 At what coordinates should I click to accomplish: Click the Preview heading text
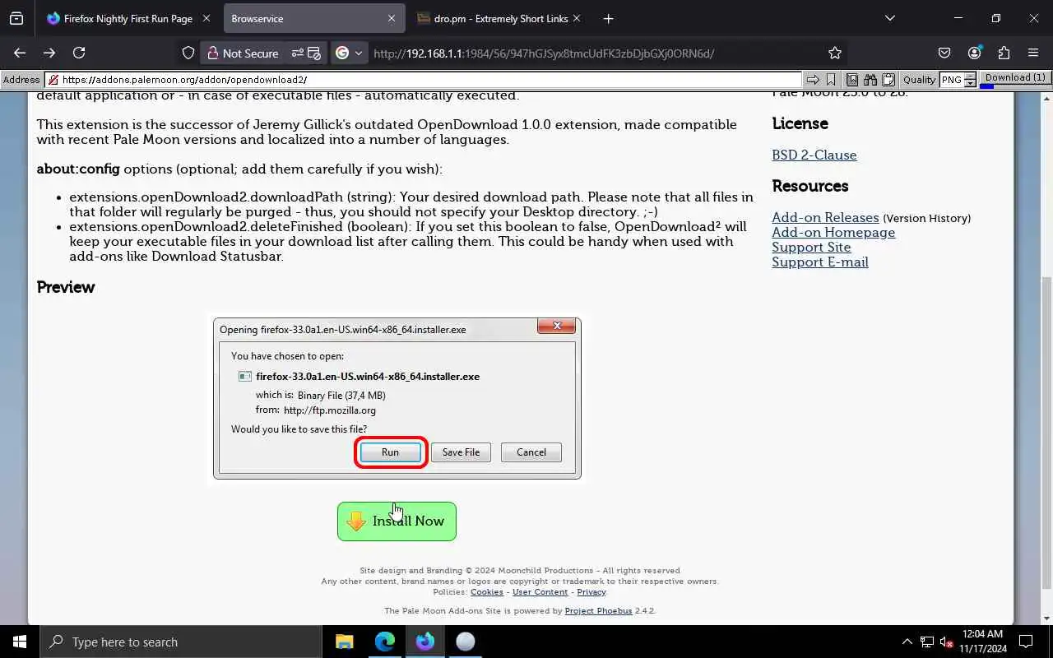click(66, 287)
